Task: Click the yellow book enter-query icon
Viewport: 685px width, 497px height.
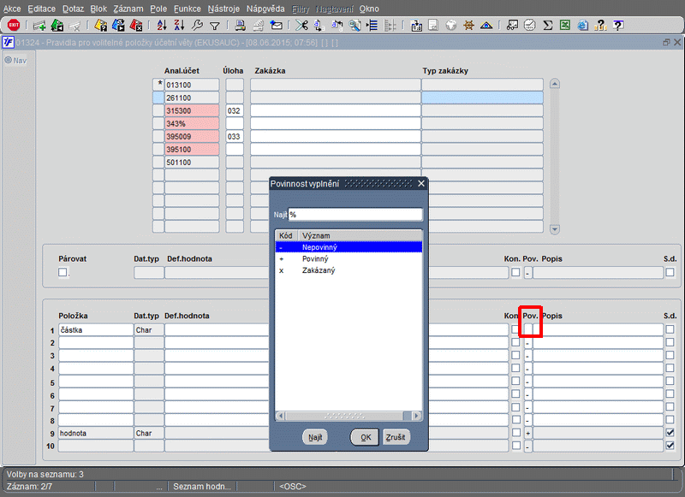Action: [x=100, y=26]
